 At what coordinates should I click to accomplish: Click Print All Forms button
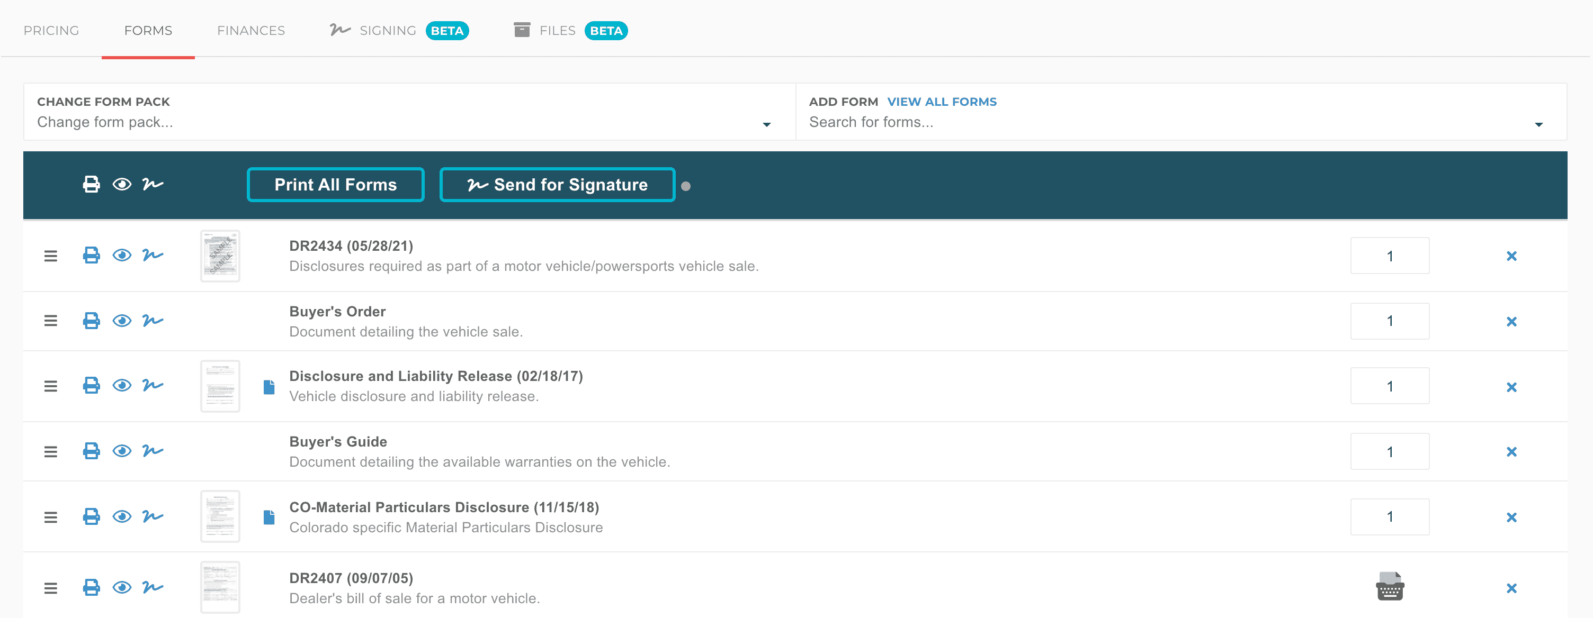point(335,185)
